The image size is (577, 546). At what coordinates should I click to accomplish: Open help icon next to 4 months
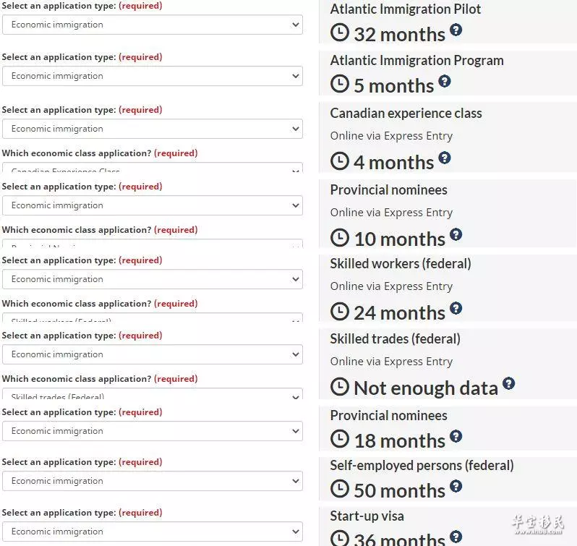point(445,158)
